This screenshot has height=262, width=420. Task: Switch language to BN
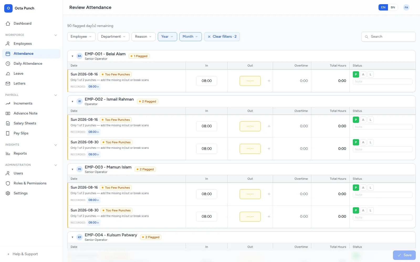[393, 7]
